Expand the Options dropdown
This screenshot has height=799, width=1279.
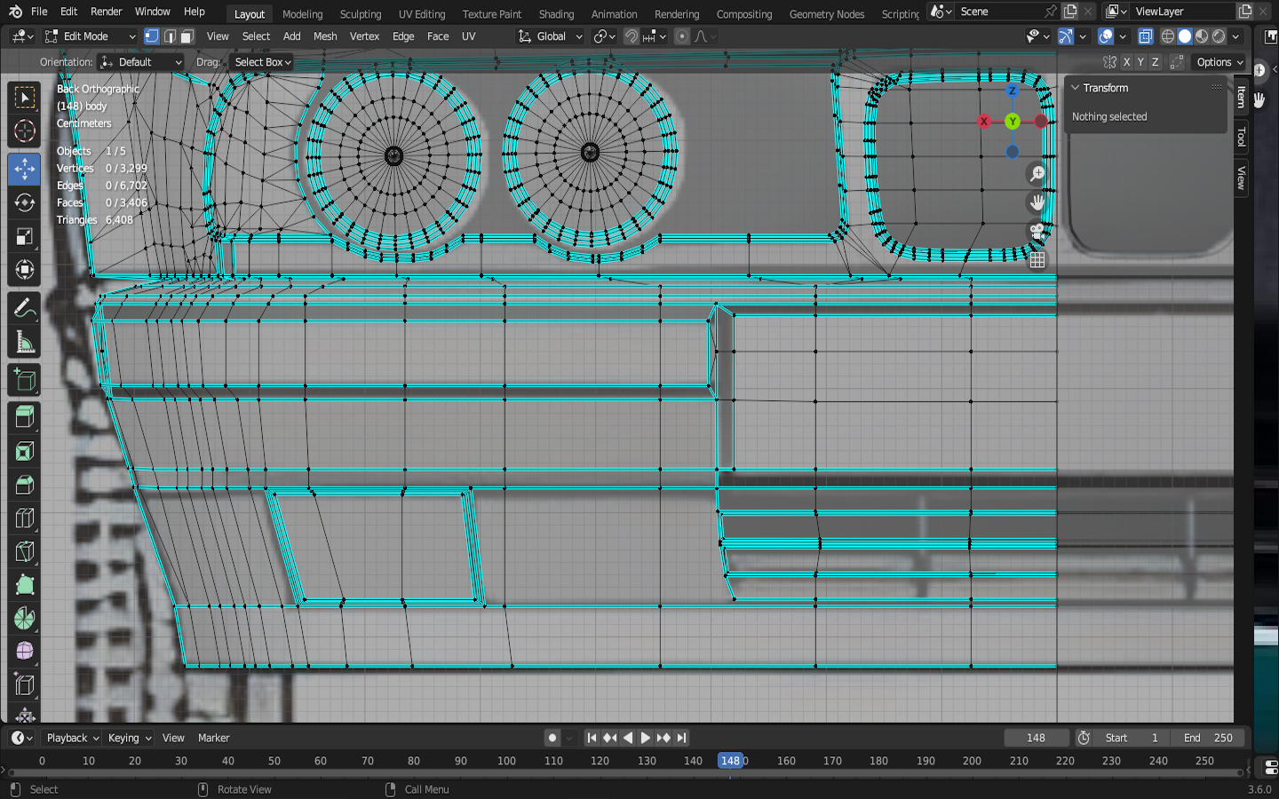click(1219, 62)
